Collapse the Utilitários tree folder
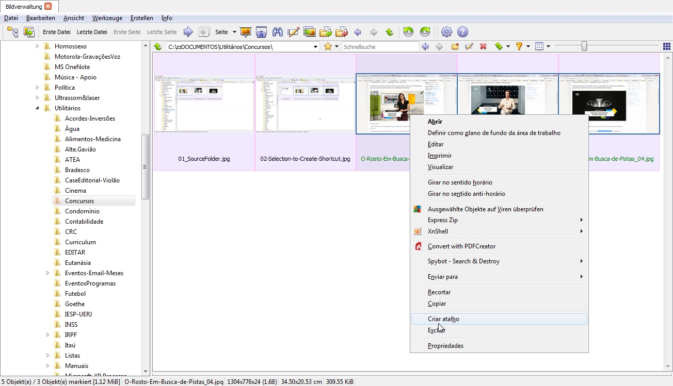The image size is (673, 386). (37, 108)
